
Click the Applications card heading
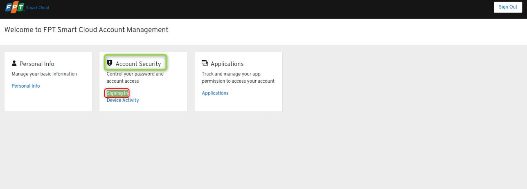[227, 64]
